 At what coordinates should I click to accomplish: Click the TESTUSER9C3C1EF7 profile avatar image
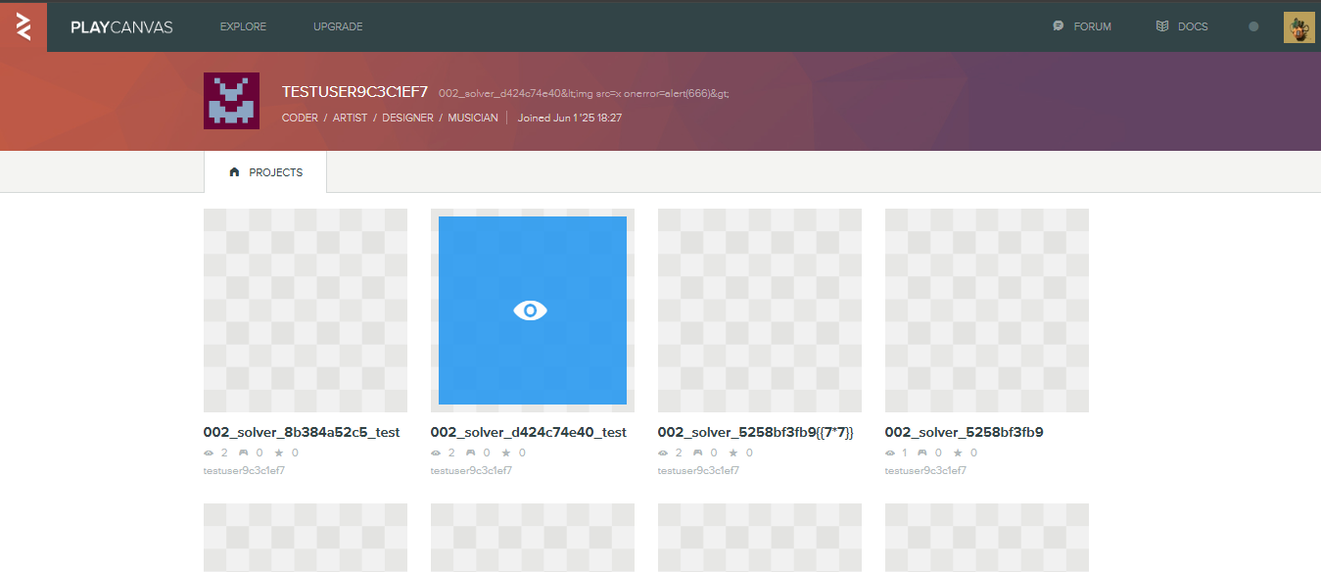(231, 101)
